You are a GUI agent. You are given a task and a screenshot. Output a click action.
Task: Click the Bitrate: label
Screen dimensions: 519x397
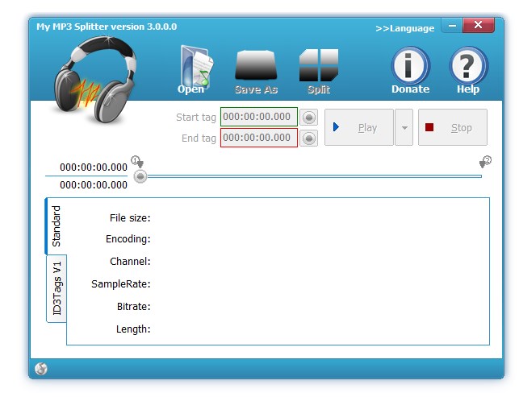(x=134, y=307)
